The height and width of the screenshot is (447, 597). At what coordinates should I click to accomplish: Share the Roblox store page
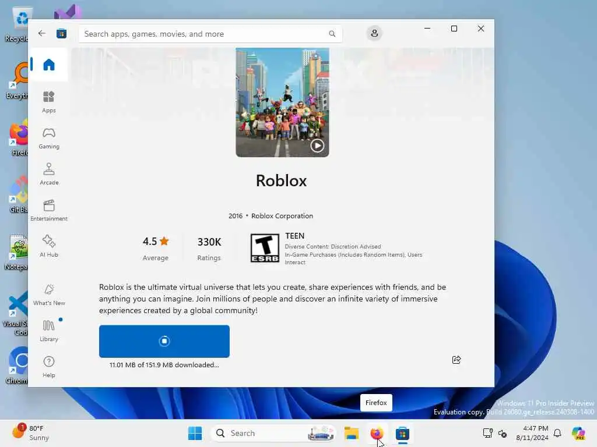(x=456, y=360)
